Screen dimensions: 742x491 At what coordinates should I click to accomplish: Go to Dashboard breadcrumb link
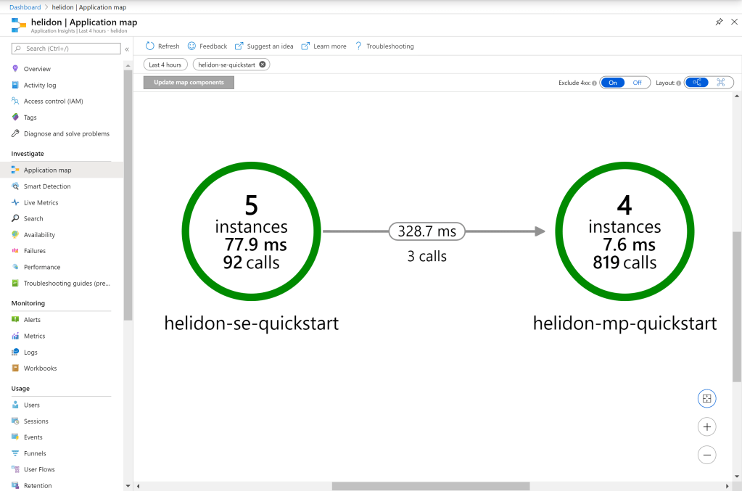[25, 7]
